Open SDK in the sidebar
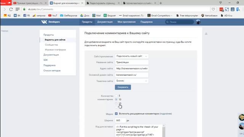This screenshot has width=244, height=137. pyautogui.click(x=45, y=60)
